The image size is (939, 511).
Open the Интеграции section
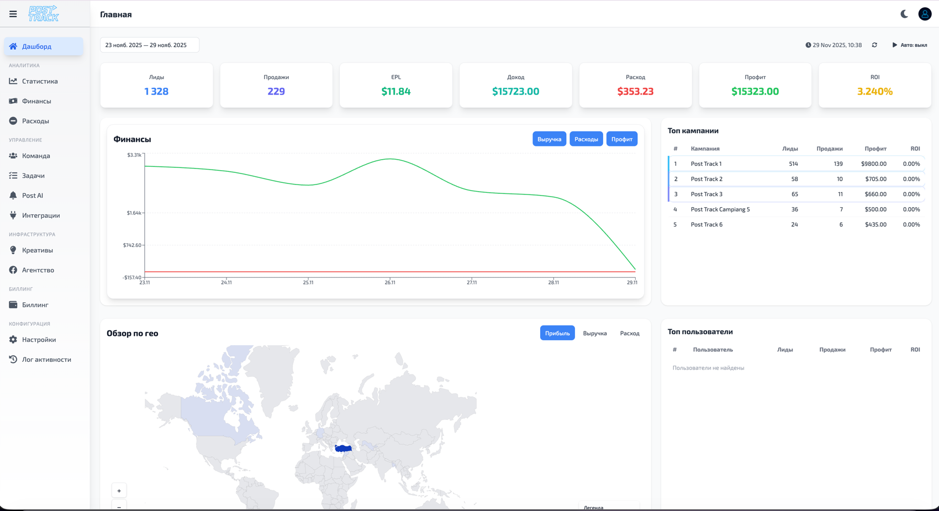pyautogui.click(x=41, y=215)
